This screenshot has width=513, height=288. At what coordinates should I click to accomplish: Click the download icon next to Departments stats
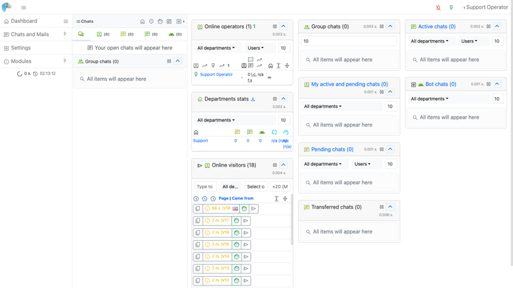click(253, 99)
